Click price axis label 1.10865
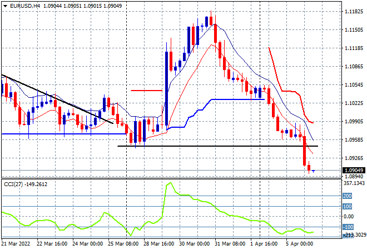367x250 pixels. point(354,67)
